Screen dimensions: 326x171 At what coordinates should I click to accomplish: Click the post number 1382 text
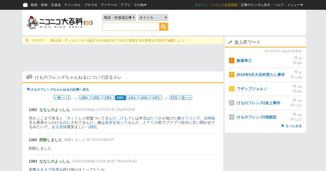[x=33, y=140]
